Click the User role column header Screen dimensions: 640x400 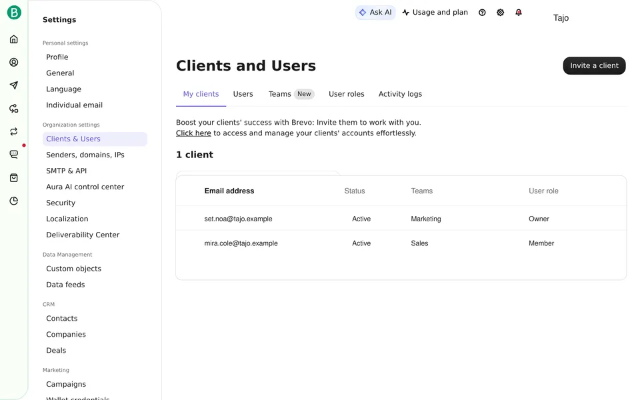coord(543,191)
